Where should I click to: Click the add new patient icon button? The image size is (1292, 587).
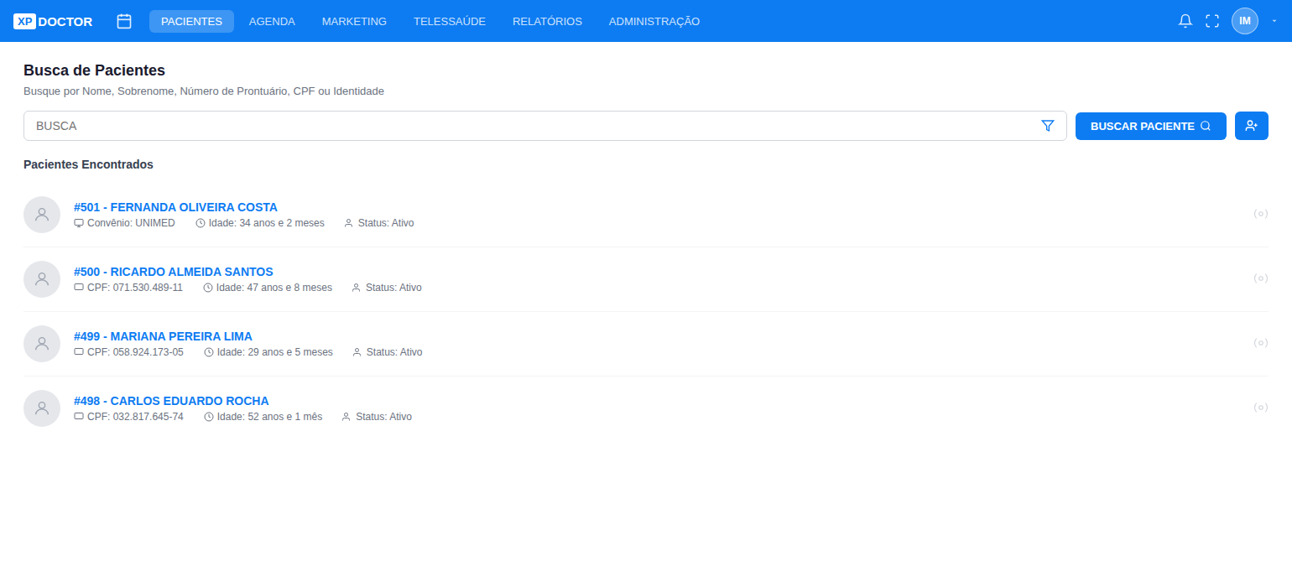pos(1252,126)
